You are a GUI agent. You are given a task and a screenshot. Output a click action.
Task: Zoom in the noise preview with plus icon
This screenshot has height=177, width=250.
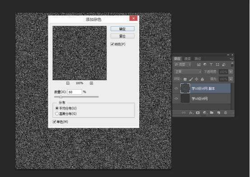coord(91,83)
